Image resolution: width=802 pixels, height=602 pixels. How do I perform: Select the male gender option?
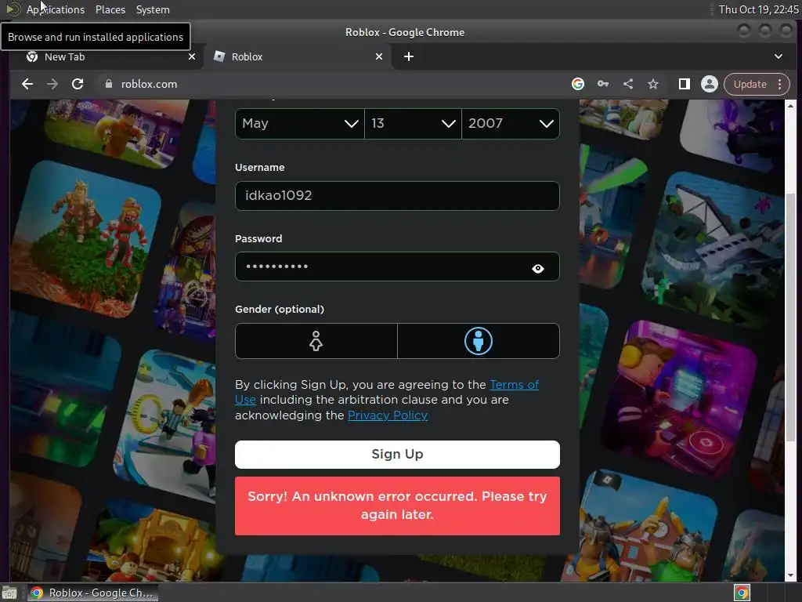(479, 341)
